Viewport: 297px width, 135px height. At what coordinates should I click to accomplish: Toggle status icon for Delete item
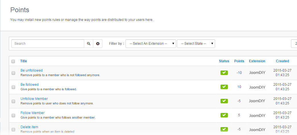coord(224,129)
